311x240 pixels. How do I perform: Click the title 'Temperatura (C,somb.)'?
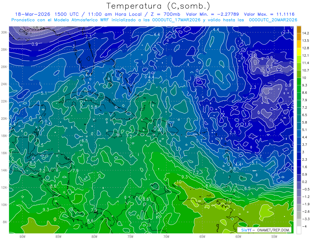click(x=158, y=6)
